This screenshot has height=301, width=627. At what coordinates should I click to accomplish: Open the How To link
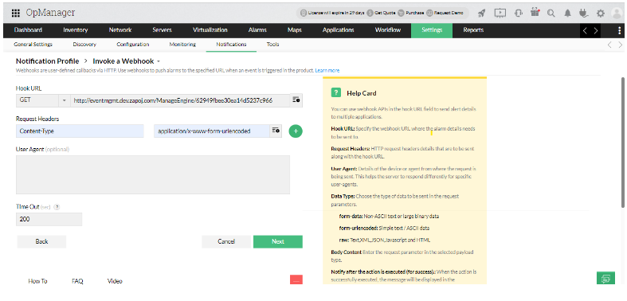click(x=37, y=281)
